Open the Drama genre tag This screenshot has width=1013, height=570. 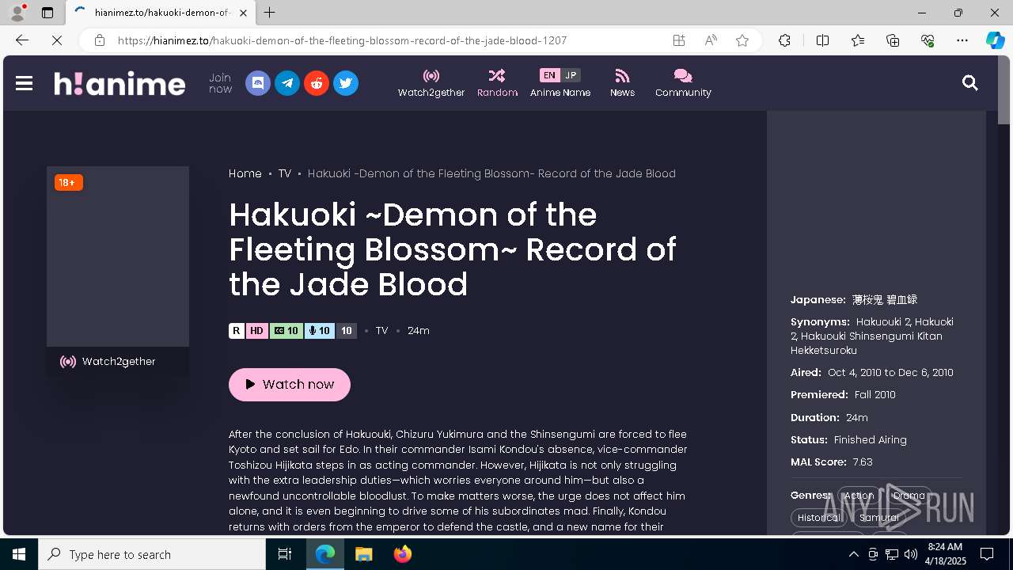pos(909,496)
